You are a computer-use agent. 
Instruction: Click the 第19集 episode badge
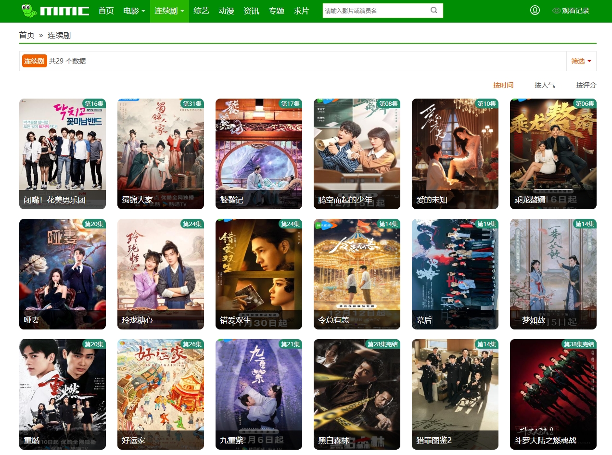(x=486, y=224)
